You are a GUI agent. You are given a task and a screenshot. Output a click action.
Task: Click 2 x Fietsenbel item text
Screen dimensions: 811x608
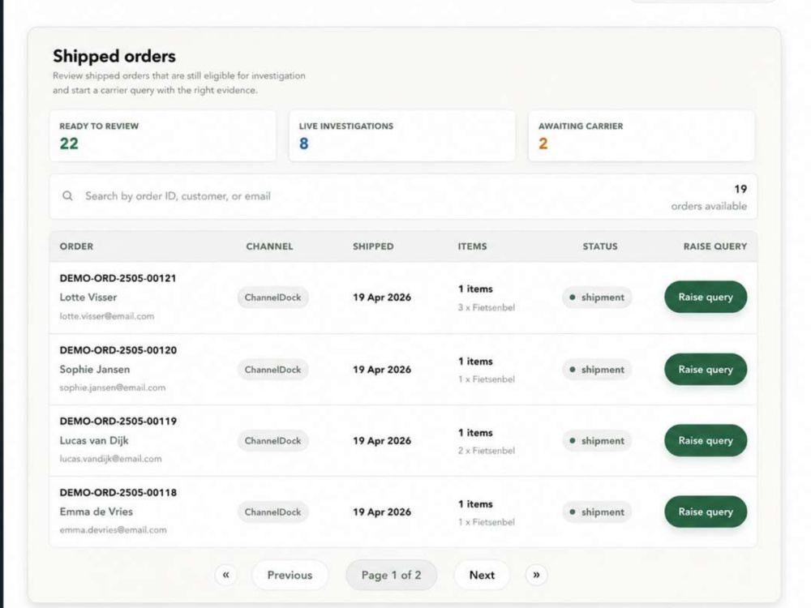[486, 451]
